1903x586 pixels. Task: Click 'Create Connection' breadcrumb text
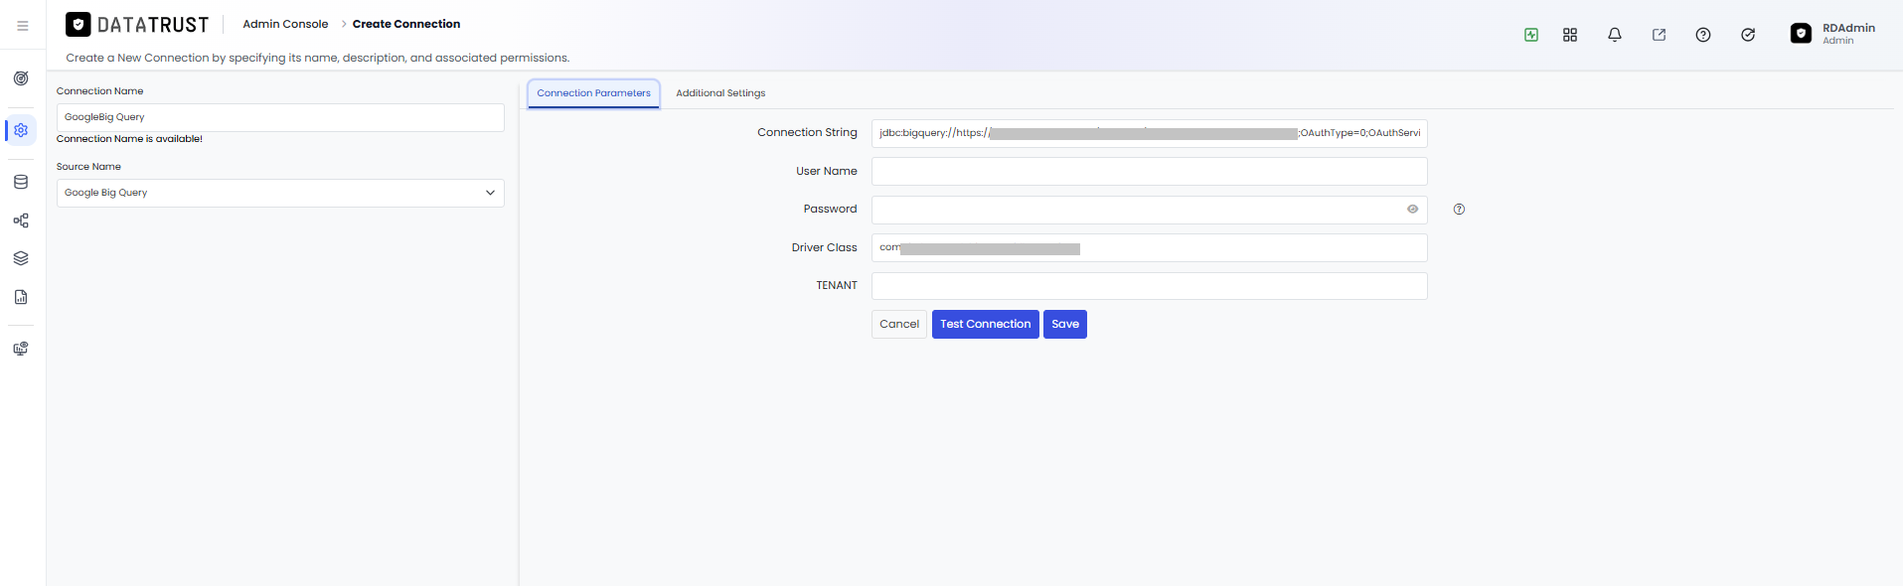tap(406, 24)
